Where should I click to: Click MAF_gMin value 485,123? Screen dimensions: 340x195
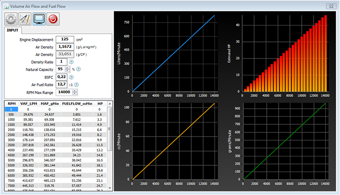coord(50,180)
